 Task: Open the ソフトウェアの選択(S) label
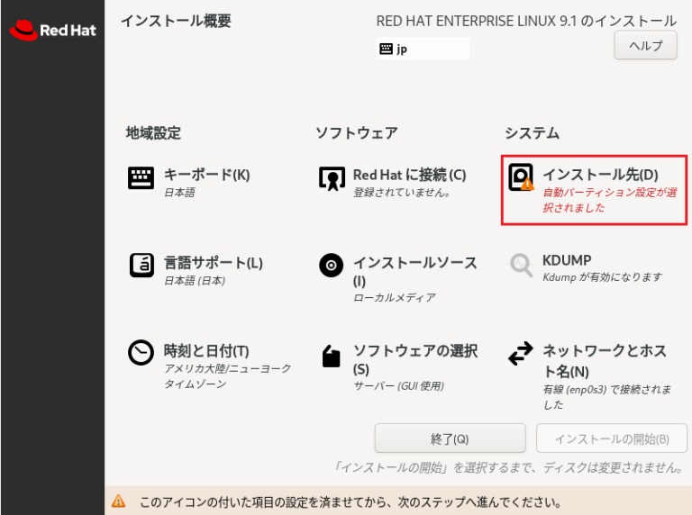(x=414, y=359)
